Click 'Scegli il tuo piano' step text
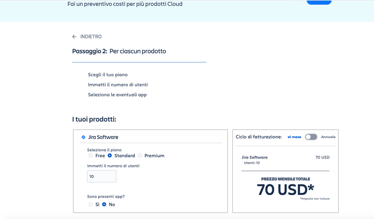 pyautogui.click(x=108, y=75)
